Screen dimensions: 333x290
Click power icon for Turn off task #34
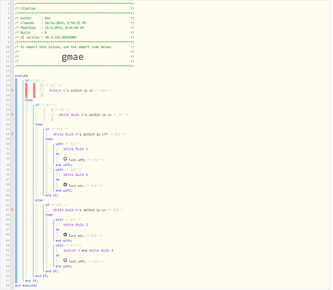(65, 260)
